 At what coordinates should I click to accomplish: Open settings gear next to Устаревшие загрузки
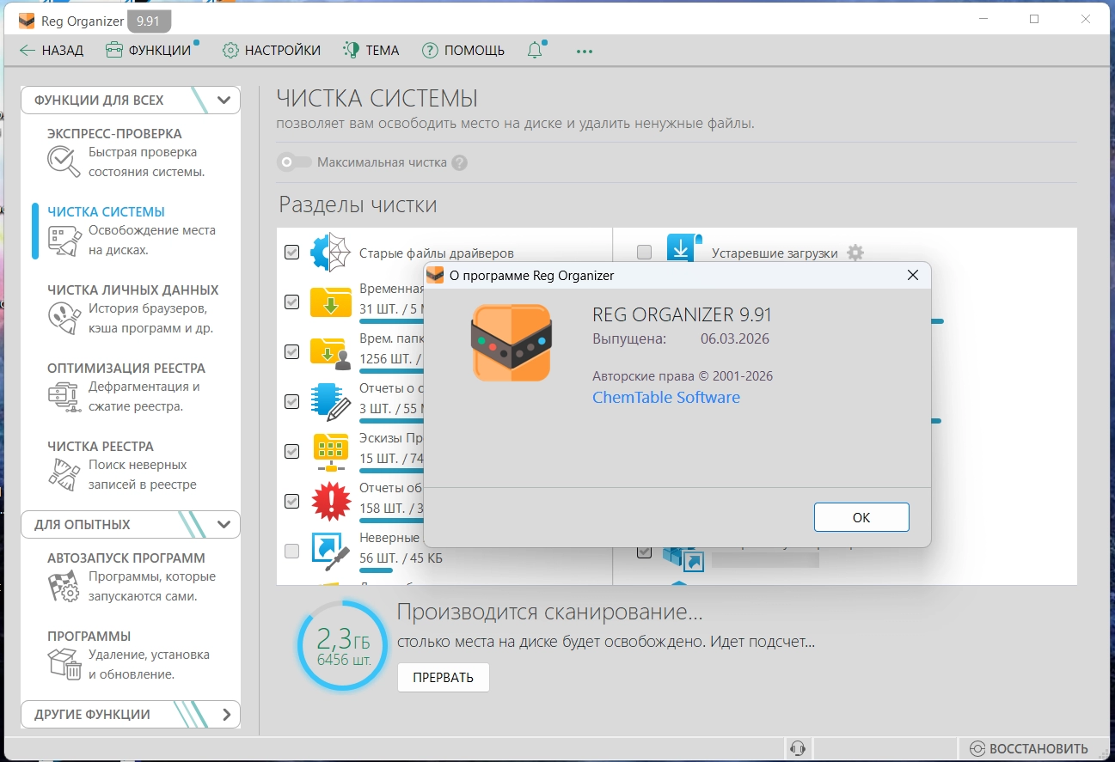[x=855, y=253]
